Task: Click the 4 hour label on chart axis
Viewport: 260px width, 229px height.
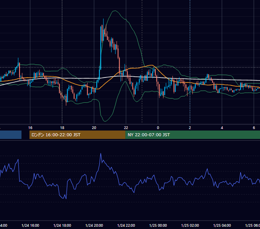Action: coord(222,128)
